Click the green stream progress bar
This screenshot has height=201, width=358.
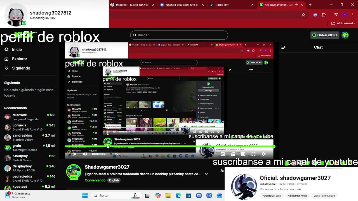click(x=169, y=146)
